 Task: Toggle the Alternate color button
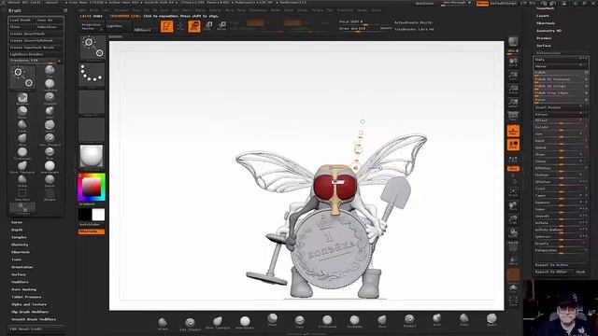click(92, 231)
